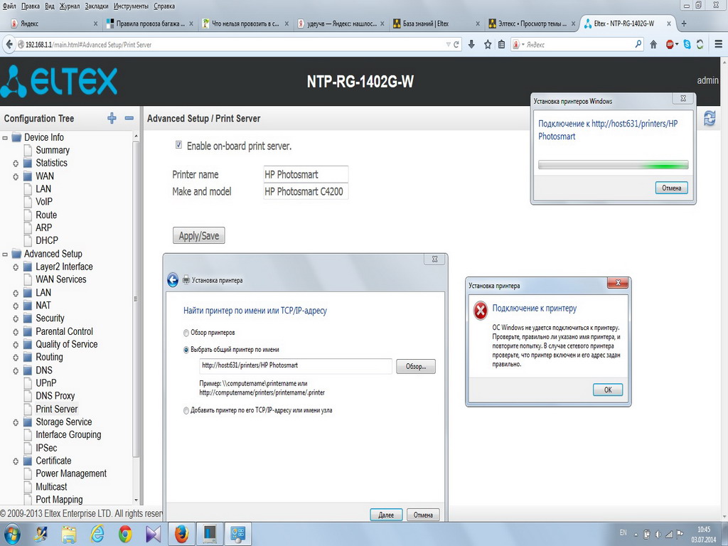Open the bookmarks list icon
728x546 pixels.
point(501,45)
